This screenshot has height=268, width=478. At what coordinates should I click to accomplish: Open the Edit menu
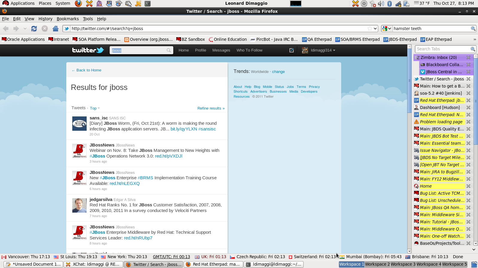[x=17, y=19]
